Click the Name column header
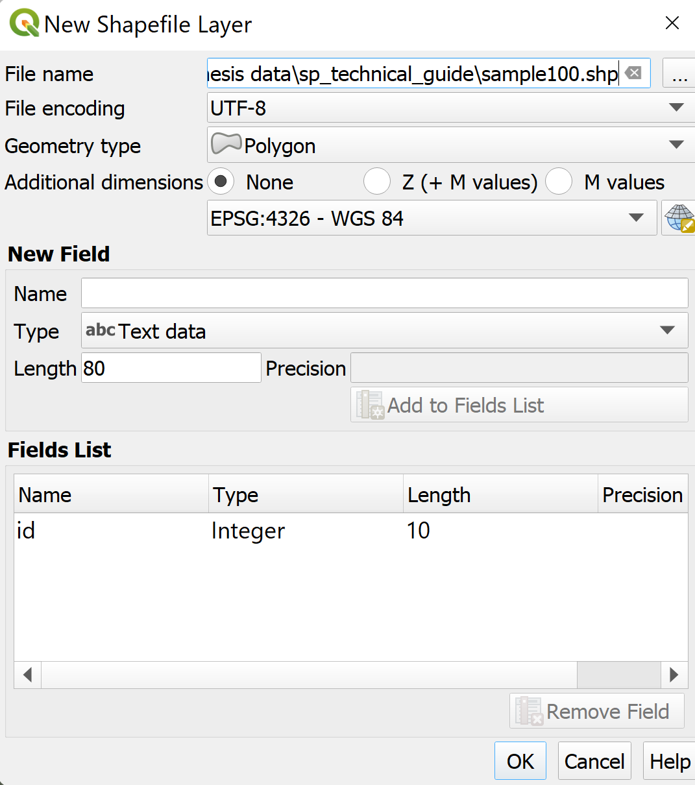 click(110, 495)
